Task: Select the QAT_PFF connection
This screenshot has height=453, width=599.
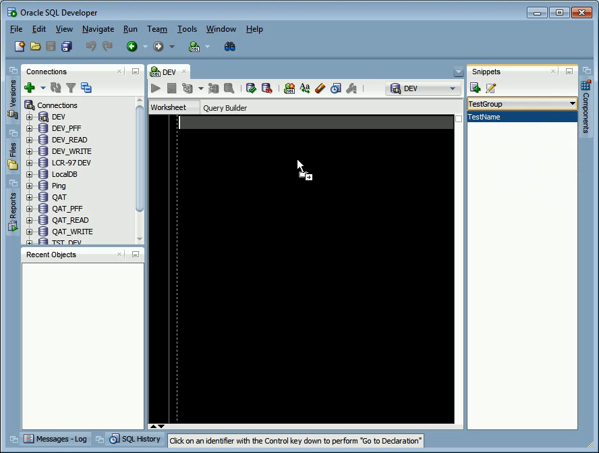Action: pyautogui.click(x=67, y=209)
